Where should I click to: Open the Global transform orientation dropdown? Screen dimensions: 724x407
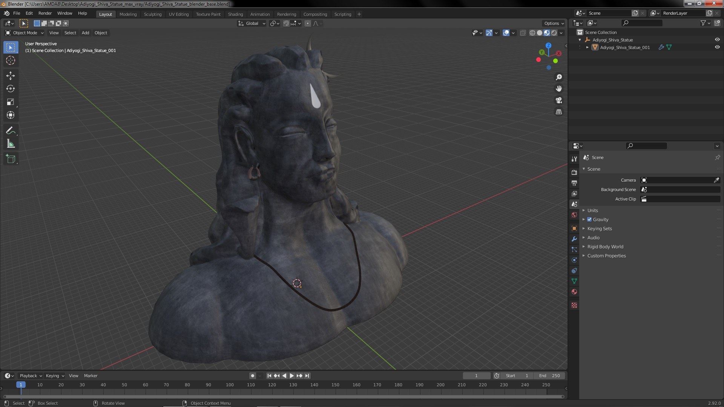[x=252, y=23]
